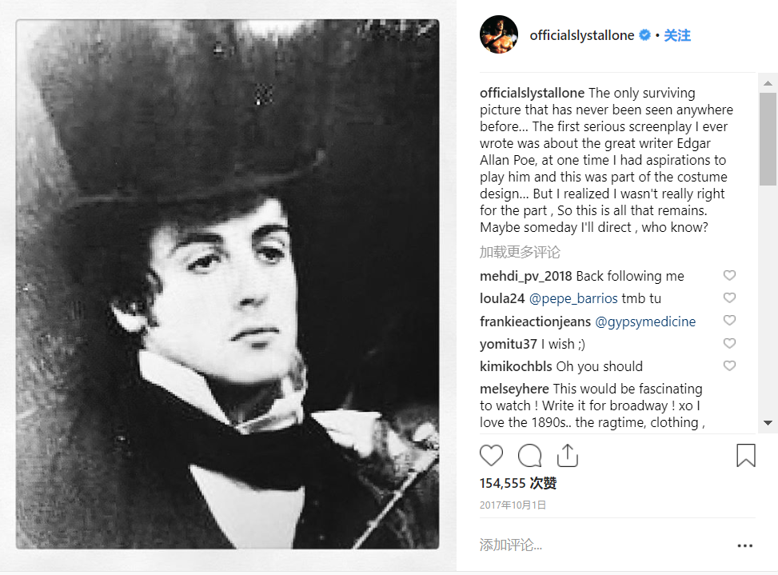Screen dimensions: 778x575
Task: Save post with the bookmark icon
Action: point(745,456)
